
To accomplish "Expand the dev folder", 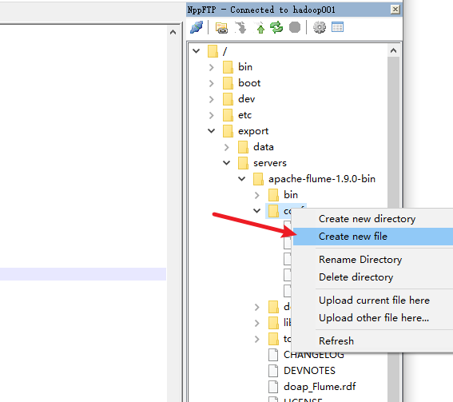I will point(212,99).
